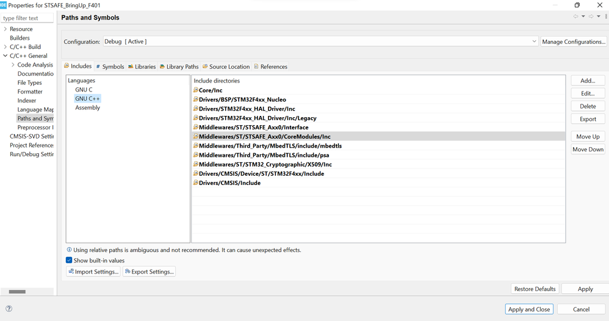Select the Run/Debug Settings tree item

(x=32, y=154)
